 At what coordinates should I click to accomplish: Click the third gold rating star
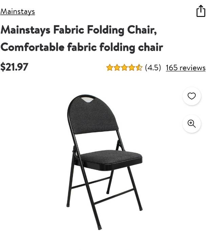coord(124,67)
